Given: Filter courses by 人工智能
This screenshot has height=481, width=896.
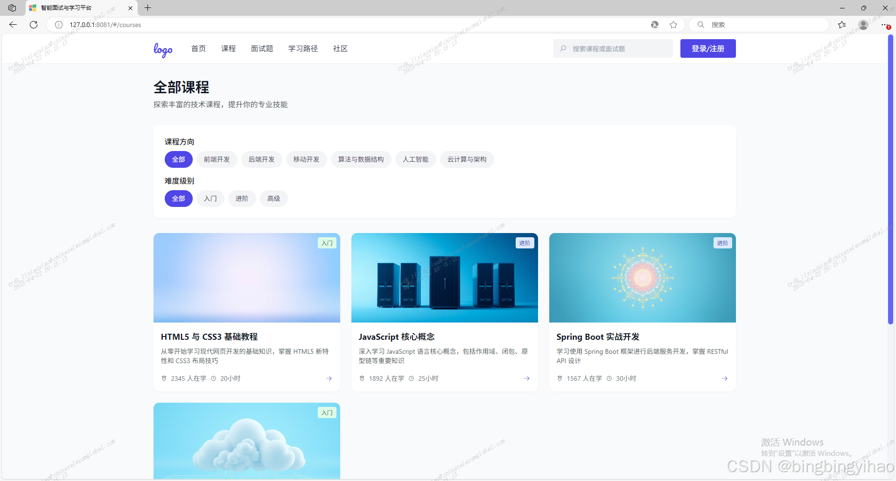Looking at the screenshot, I should (415, 159).
